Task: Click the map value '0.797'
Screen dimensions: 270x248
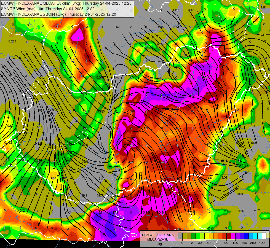Action: pos(178,212)
